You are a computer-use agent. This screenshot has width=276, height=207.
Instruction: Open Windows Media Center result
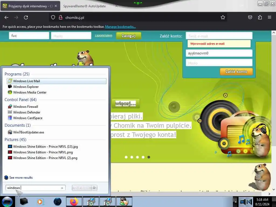click(x=57, y=92)
